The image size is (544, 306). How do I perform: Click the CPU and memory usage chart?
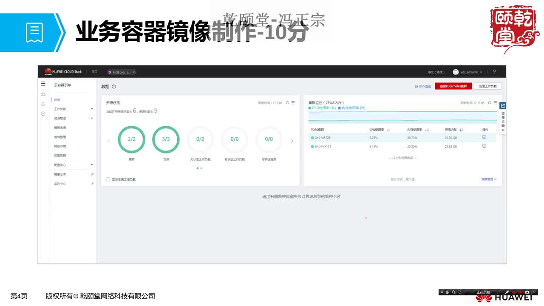click(x=402, y=117)
